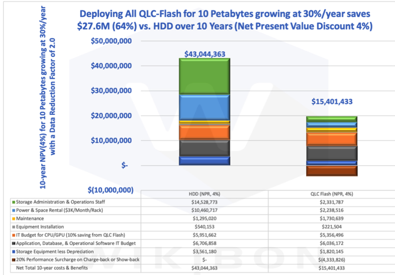Click the $2,238,516 cell
This screenshot has height=275, width=395.
(332, 210)
